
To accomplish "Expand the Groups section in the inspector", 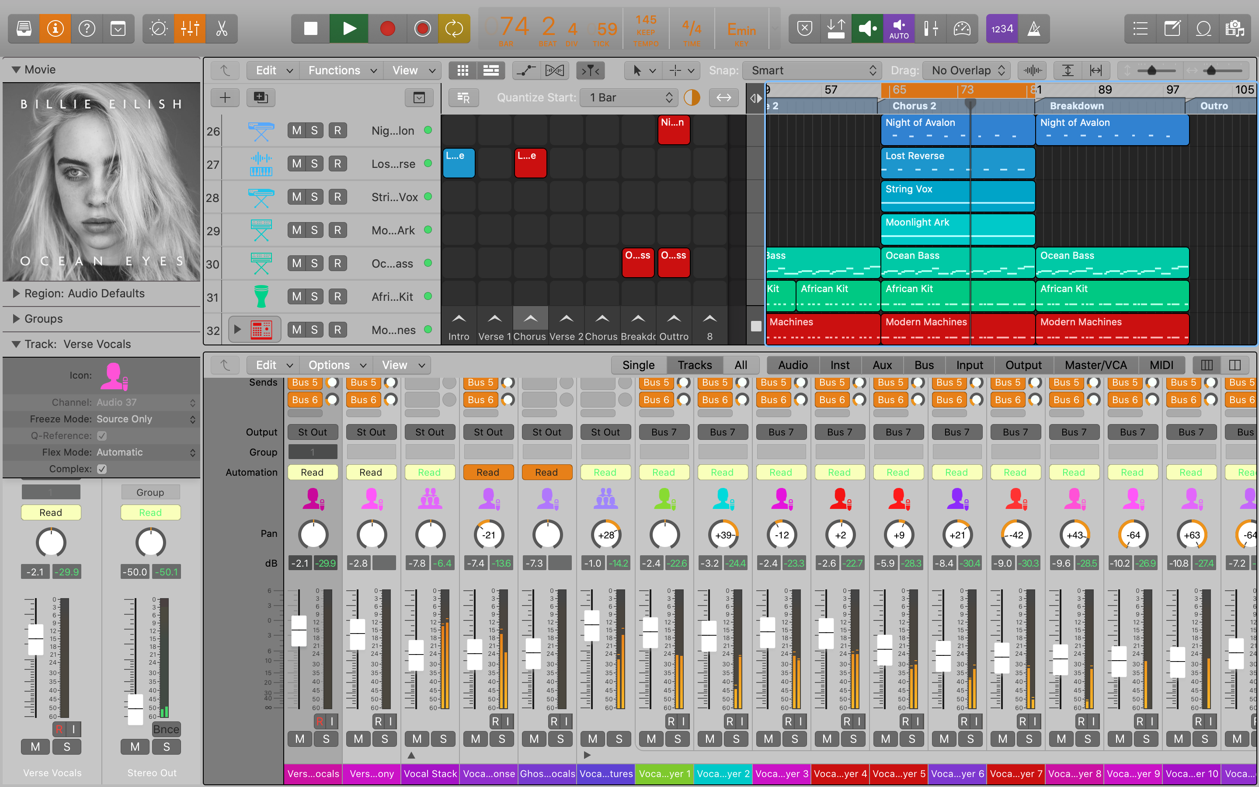I will click(x=16, y=319).
